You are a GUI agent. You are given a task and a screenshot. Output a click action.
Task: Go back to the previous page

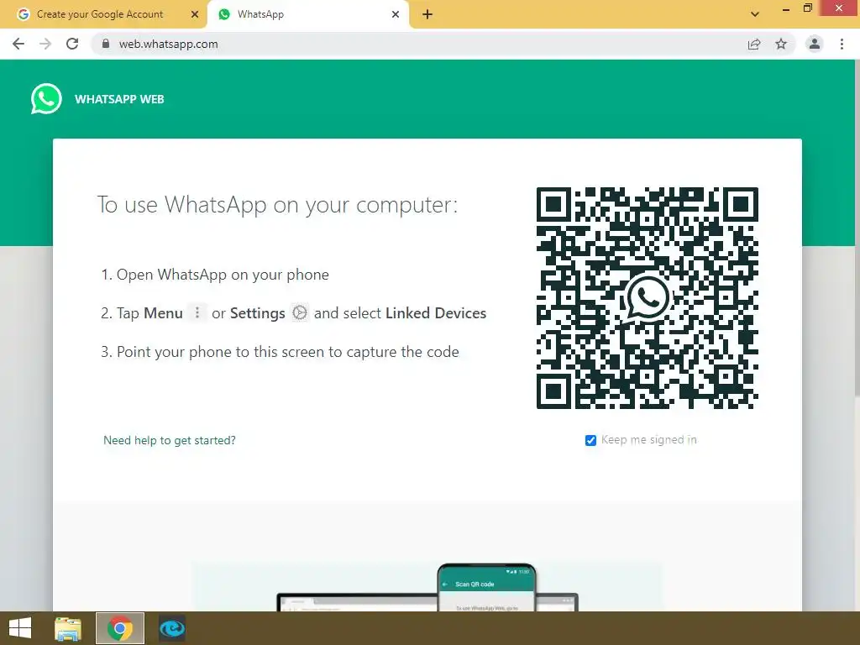[18, 44]
